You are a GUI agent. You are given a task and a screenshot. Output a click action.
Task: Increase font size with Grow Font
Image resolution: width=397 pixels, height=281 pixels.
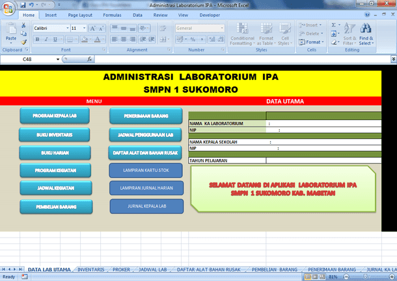pos(92,29)
